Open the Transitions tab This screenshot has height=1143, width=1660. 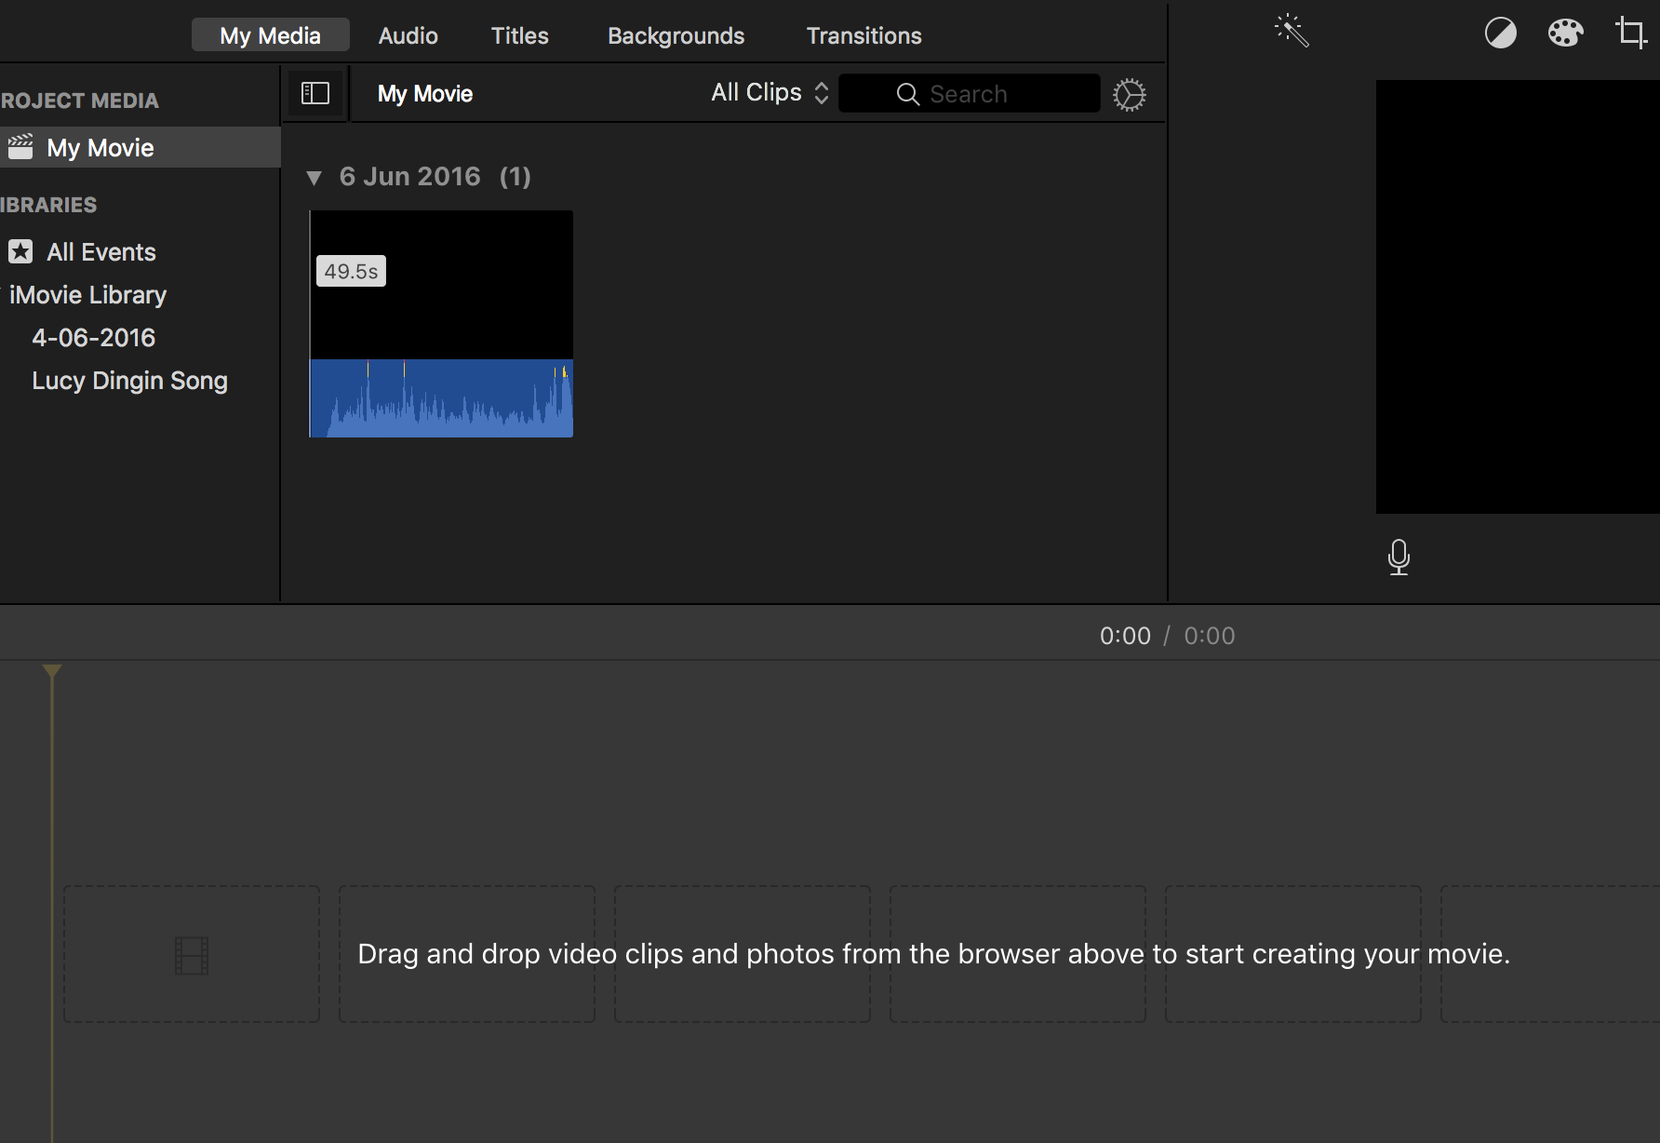[x=863, y=35]
